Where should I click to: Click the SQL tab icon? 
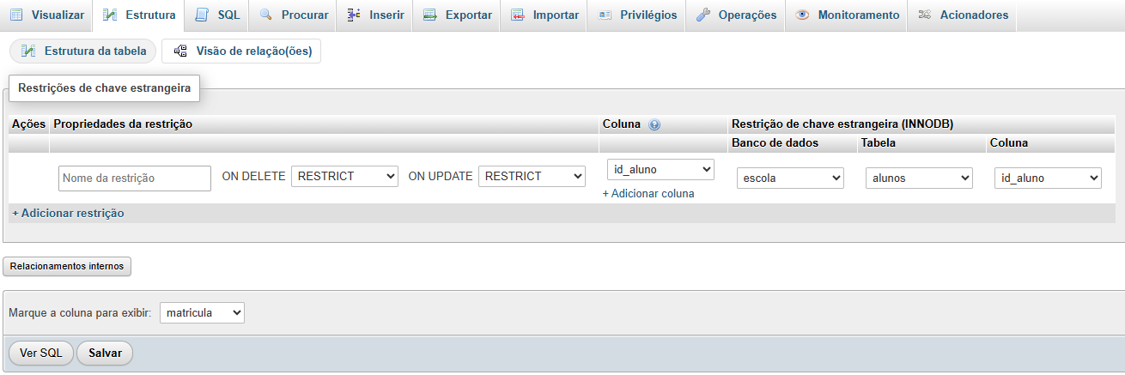[x=202, y=15]
